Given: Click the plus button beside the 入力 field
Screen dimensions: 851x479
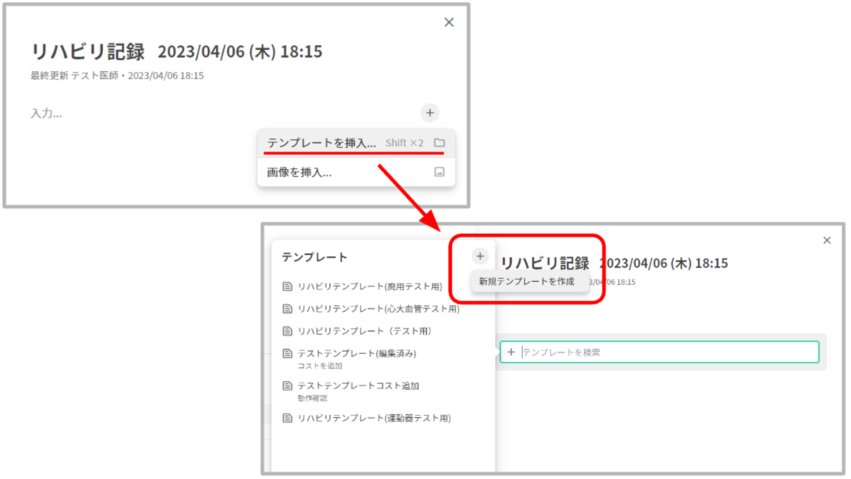Looking at the screenshot, I should 430,113.
